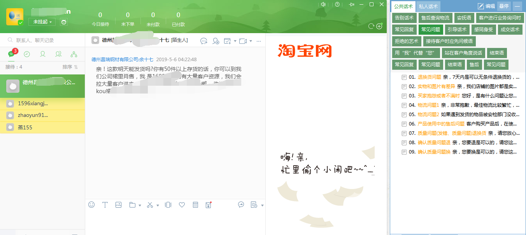Viewport: 526px width, 235px height.
Task: Mute sounds with the speaker icon
Action: point(323,4)
